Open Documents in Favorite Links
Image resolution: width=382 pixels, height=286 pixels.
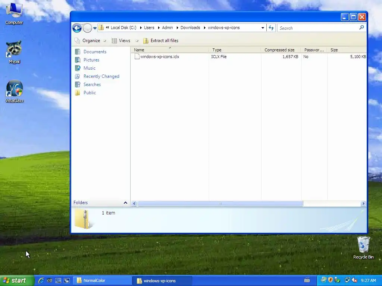point(95,51)
